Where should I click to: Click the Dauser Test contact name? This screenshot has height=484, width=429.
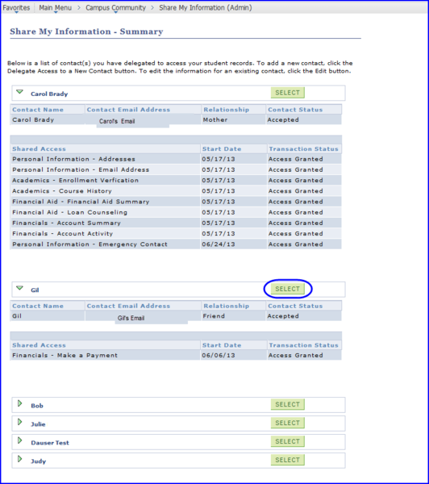tap(50, 443)
